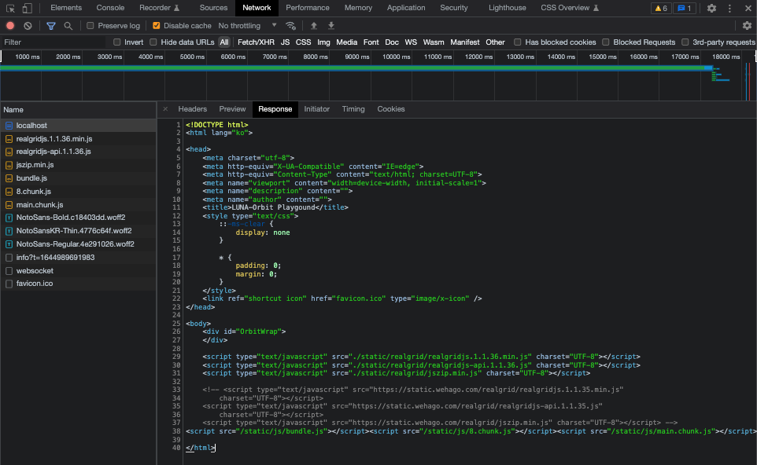Click the 9000 ms timeline marker
This screenshot has width=757, height=465.
(357, 57)
